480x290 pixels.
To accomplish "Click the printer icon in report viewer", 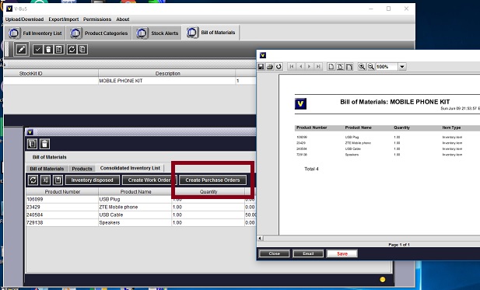I will point(270,66).
